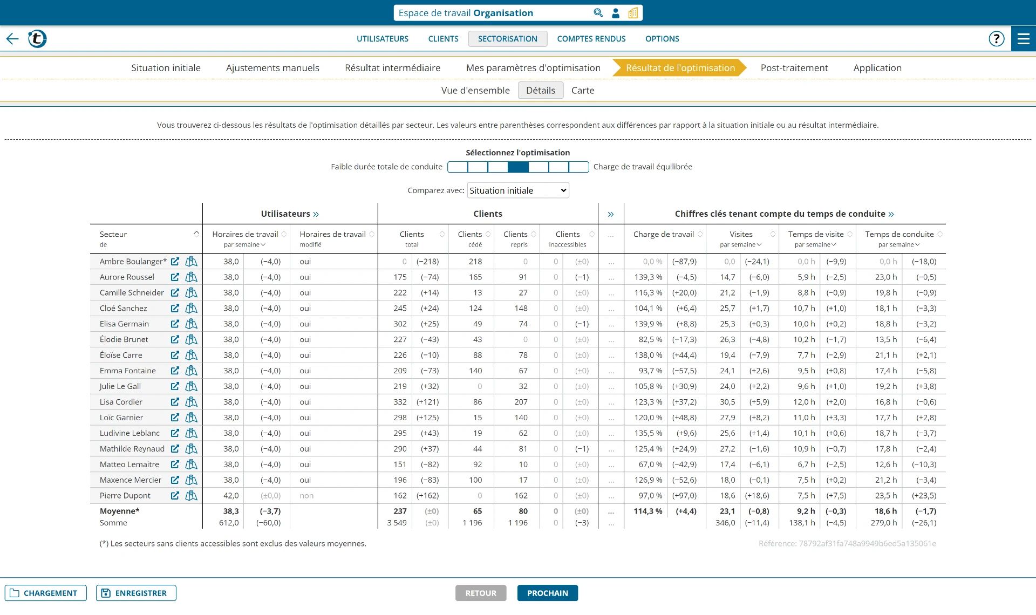Show Éloïse Carre on map icon
Screen dimensions: 1036x615
click(x=191, y=356)
